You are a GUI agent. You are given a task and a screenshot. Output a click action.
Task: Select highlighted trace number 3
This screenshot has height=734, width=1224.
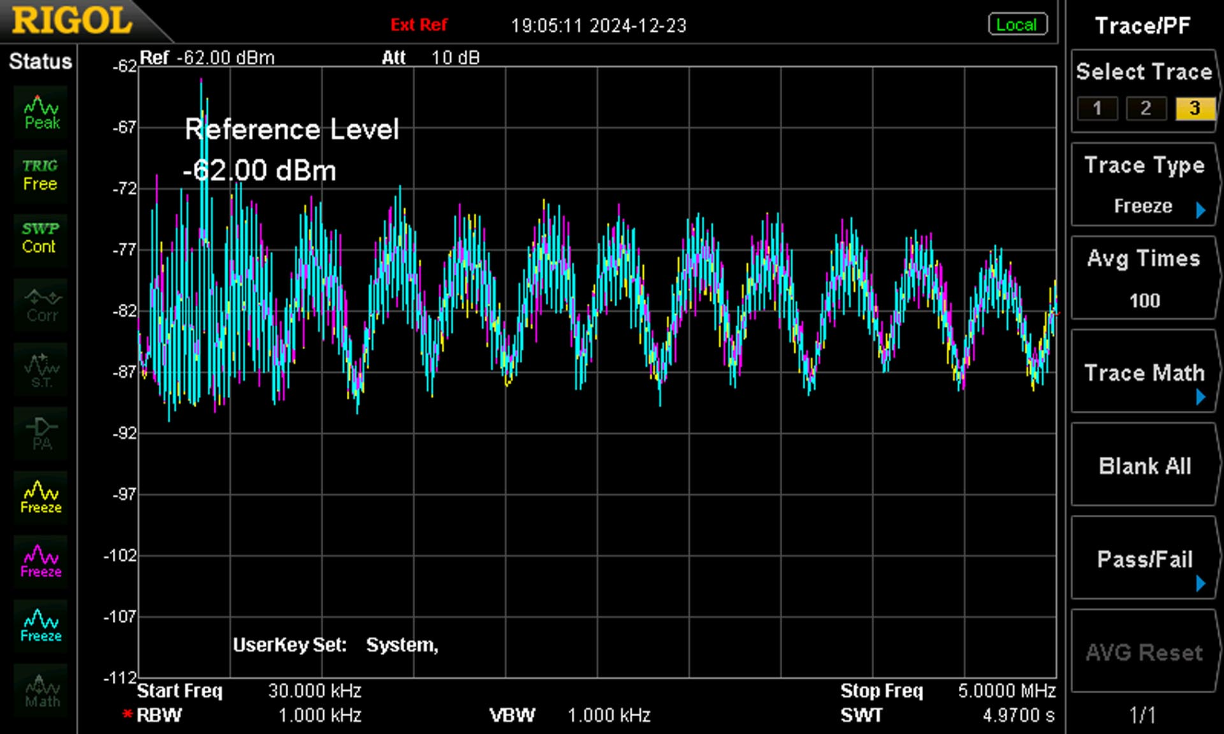tap(1195, 108)
